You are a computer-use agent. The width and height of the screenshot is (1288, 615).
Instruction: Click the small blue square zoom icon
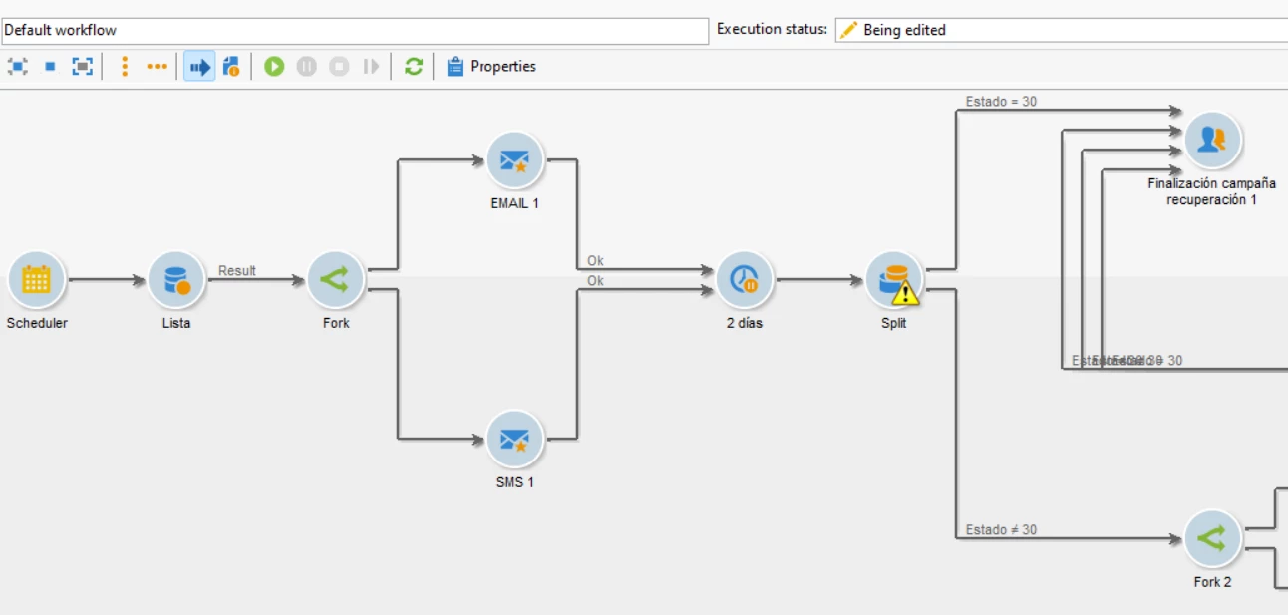pyautogui.click(x=50, y=67)
